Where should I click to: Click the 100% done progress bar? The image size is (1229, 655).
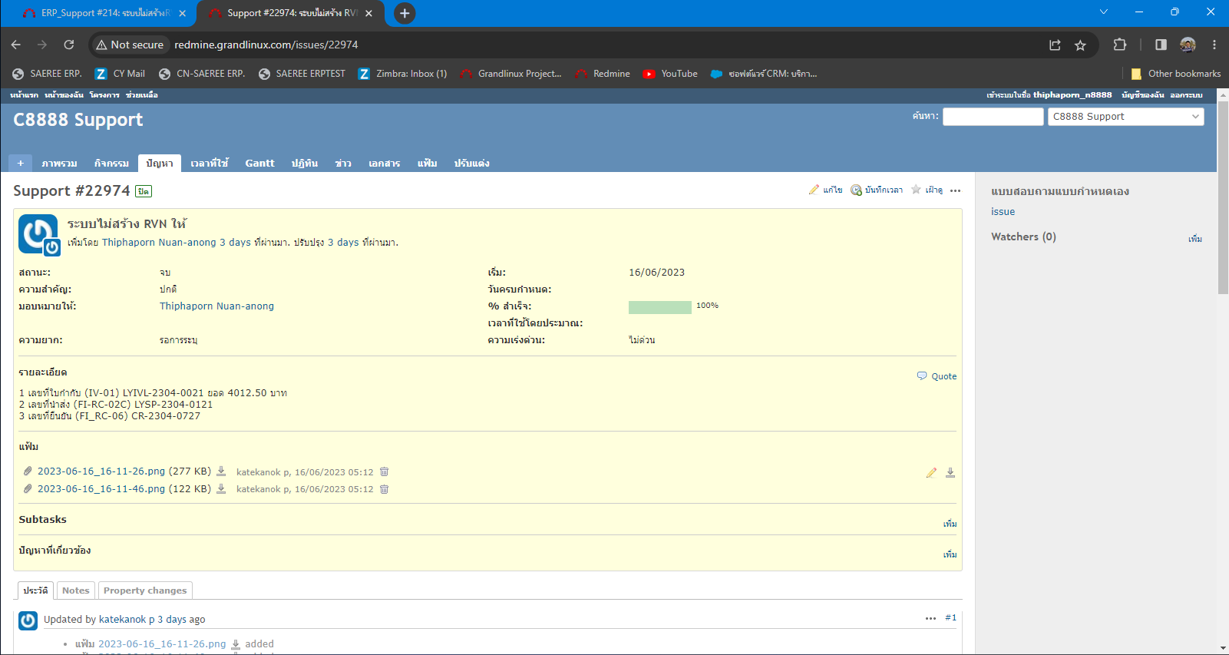click(x=659, y=307)
